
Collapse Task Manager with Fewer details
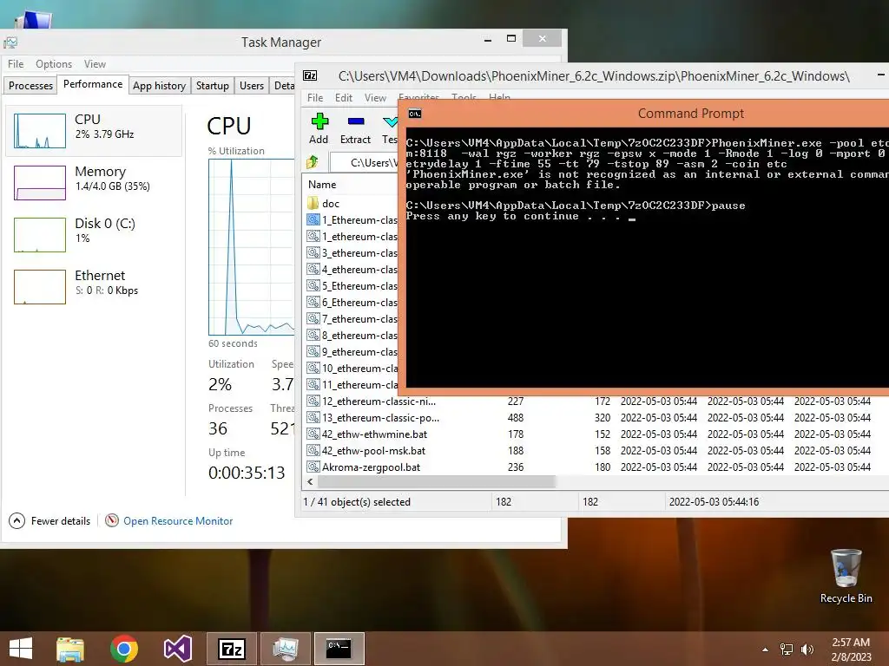coord(49,521)
